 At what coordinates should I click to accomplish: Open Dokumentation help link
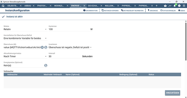pyautogui.click(x=91, y=11)
